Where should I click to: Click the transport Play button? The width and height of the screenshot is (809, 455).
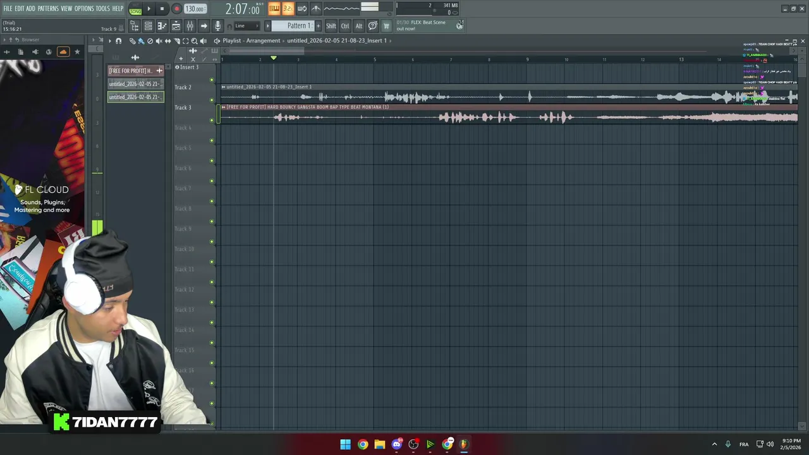pyautogui.click(x=149, y=9)
